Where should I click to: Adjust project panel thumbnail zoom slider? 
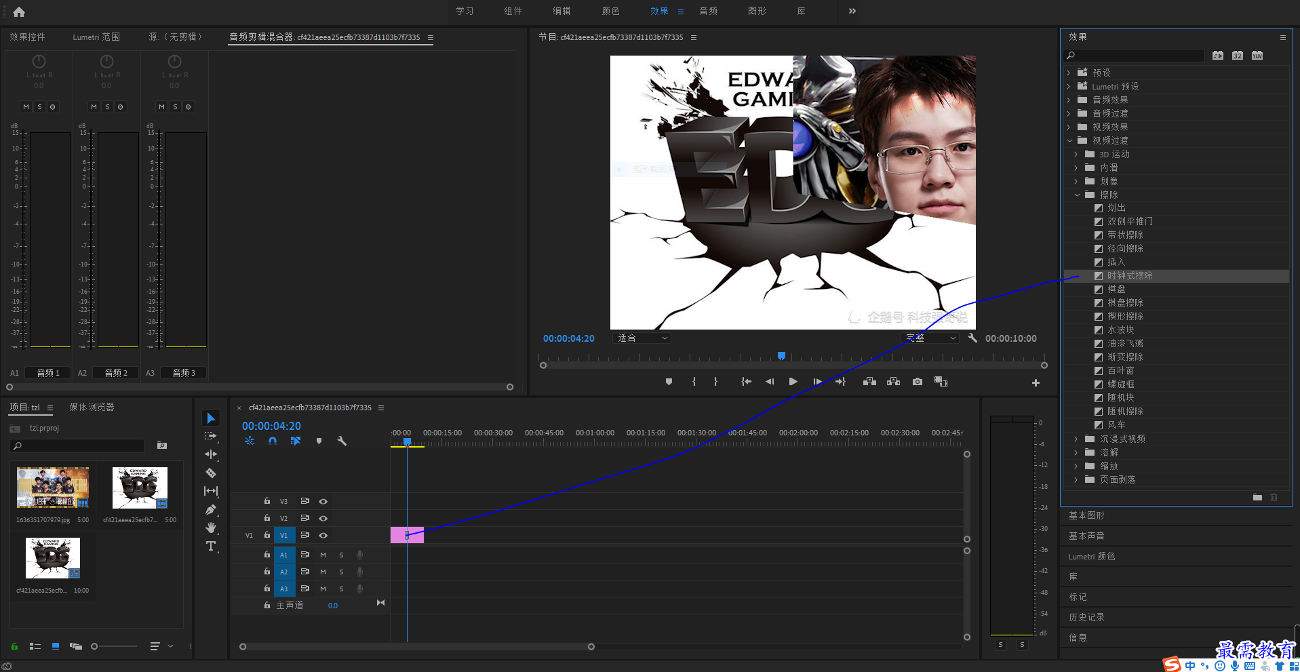[94, 646]
